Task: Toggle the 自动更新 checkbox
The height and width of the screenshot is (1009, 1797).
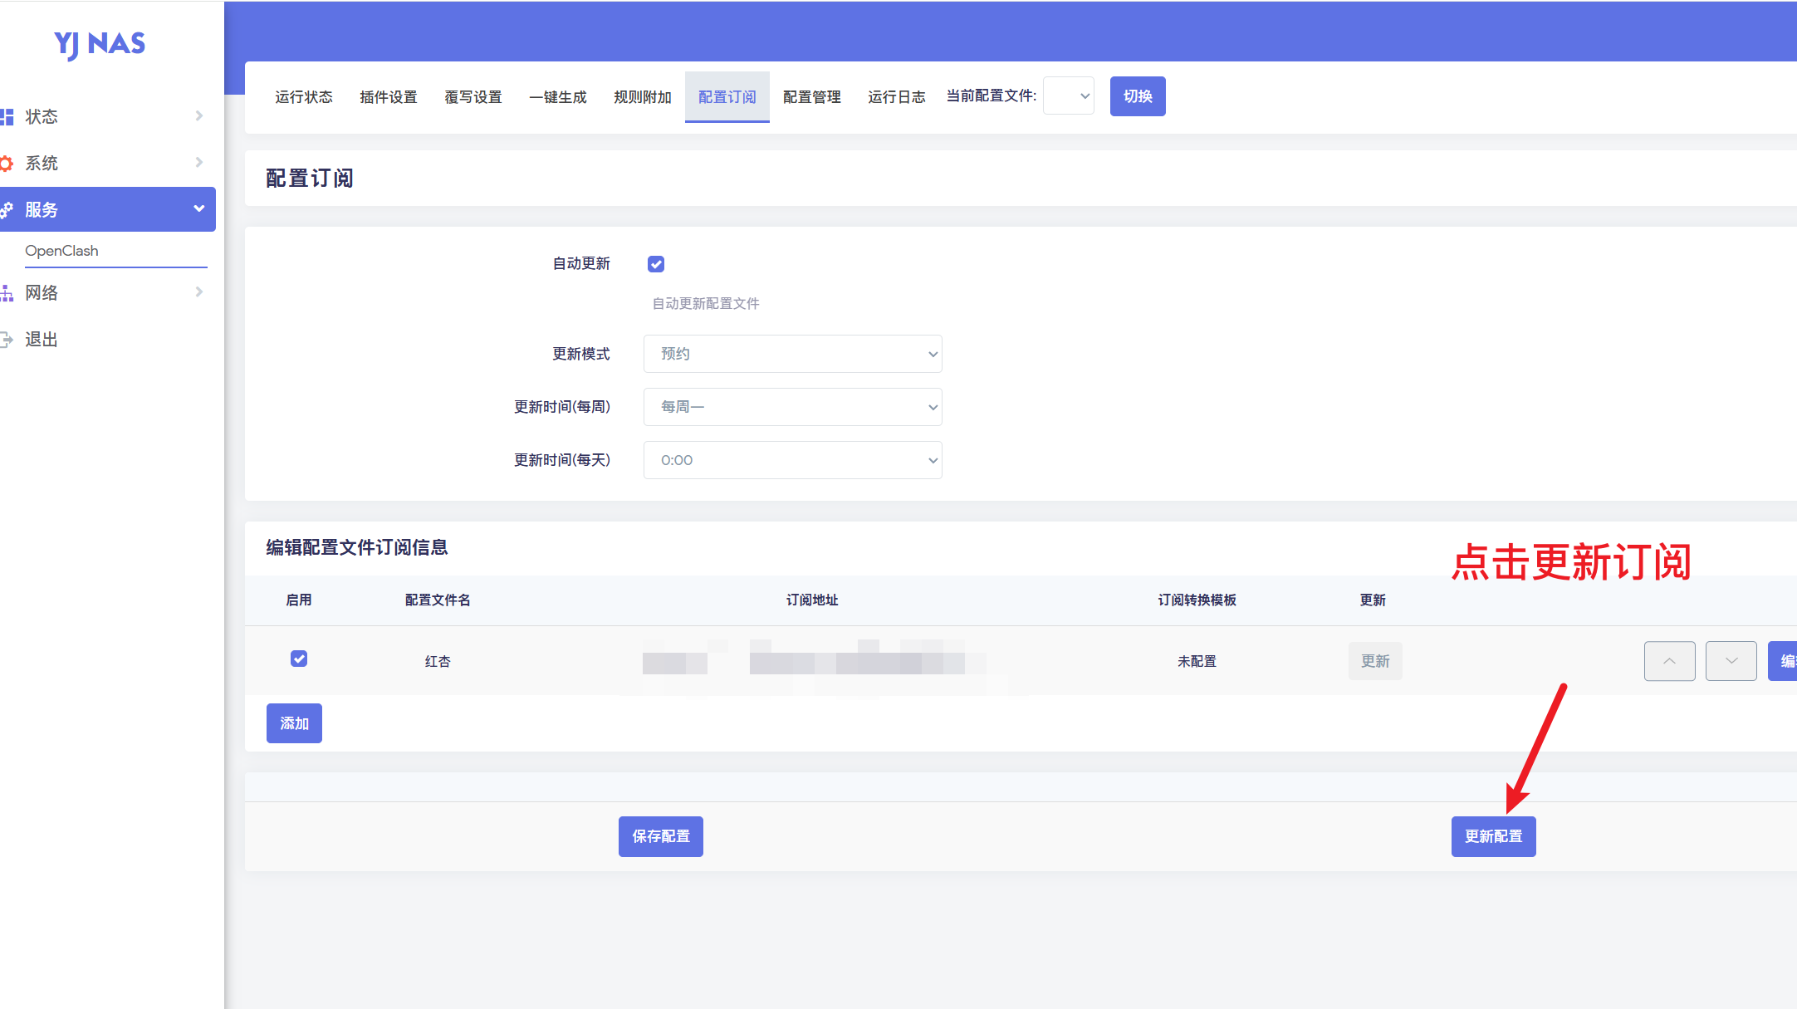Action: pyautogui.click(x=656, y=264)
